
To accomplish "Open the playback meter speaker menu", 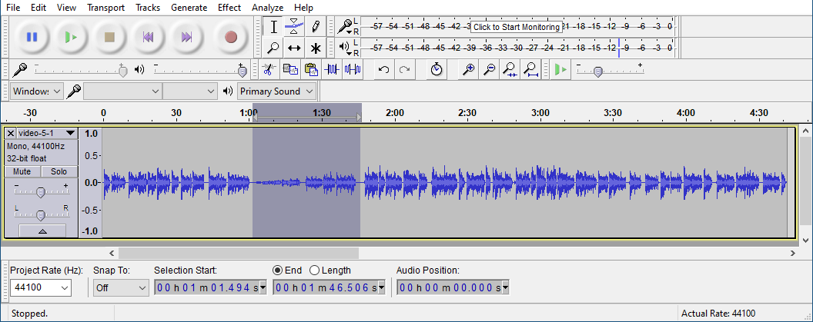I will pos(345,48).
